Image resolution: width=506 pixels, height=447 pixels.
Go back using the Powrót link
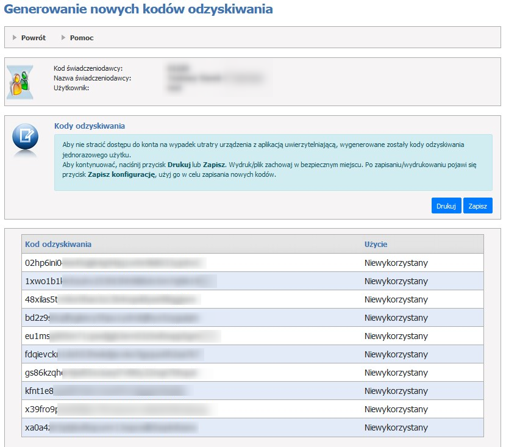[x=33, y=38]
